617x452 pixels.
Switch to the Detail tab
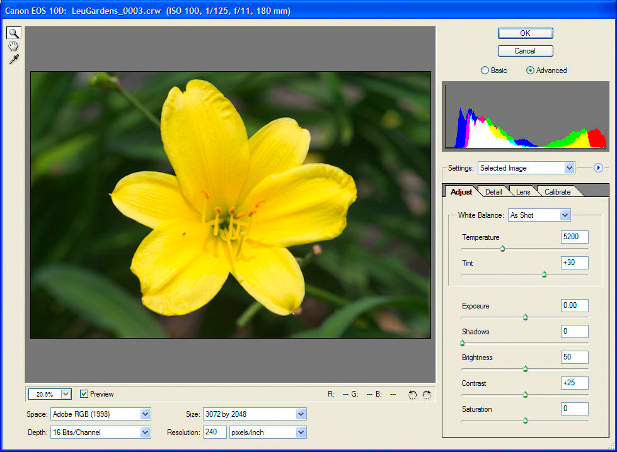[x=493, y=191]
